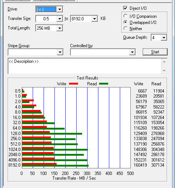The height and width of the screenshot is (188, 175).
Task: Expand the maximum Transfer Size dropdown showing 8192.0
Action: tap(94, 19)
